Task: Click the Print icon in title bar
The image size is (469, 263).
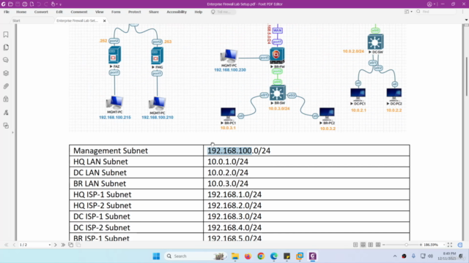Action: (x=25, y=4)
